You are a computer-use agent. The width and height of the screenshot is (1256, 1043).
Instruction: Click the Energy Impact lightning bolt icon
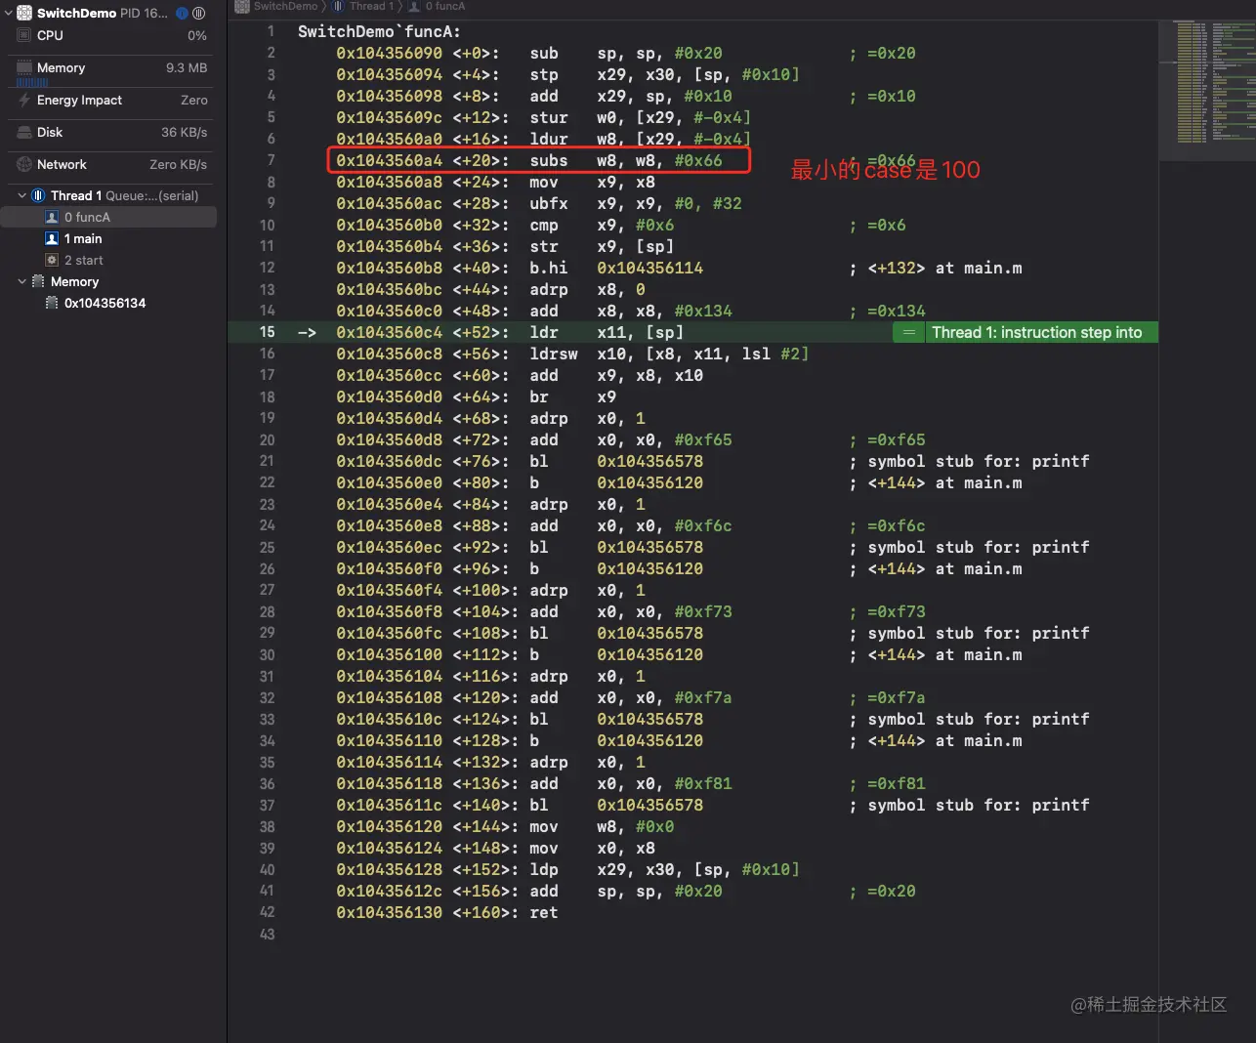(x=24, y=100)
